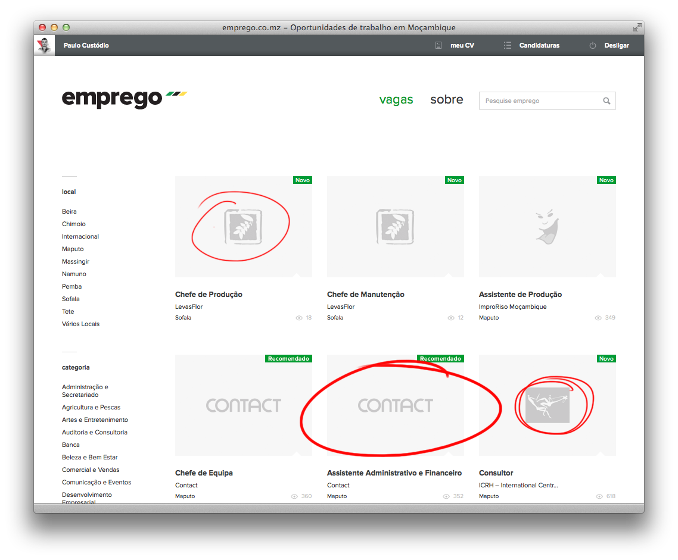
Task: Click the Paulo Custódio user name
Action: 86,45
